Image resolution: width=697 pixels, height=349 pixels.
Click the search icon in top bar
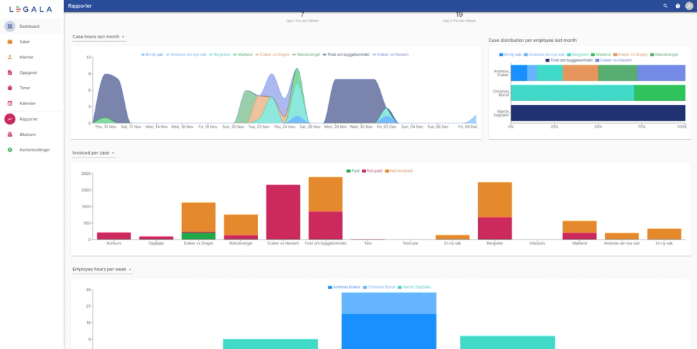click(666, 6)
